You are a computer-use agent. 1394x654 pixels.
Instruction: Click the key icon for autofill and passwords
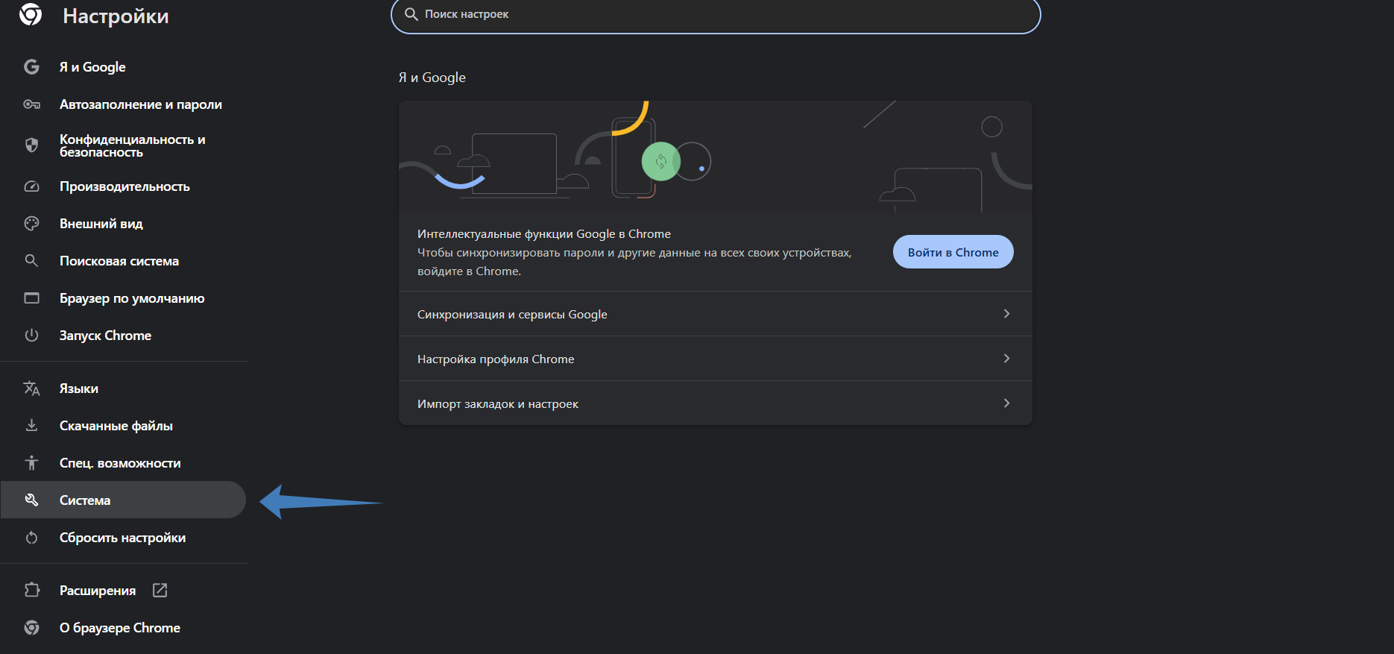(31, 104)
